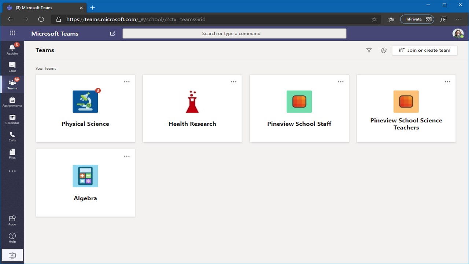This screenshot has width=469, height=264.
Task: Open the Apps store icon
Action: click(12, 220)
